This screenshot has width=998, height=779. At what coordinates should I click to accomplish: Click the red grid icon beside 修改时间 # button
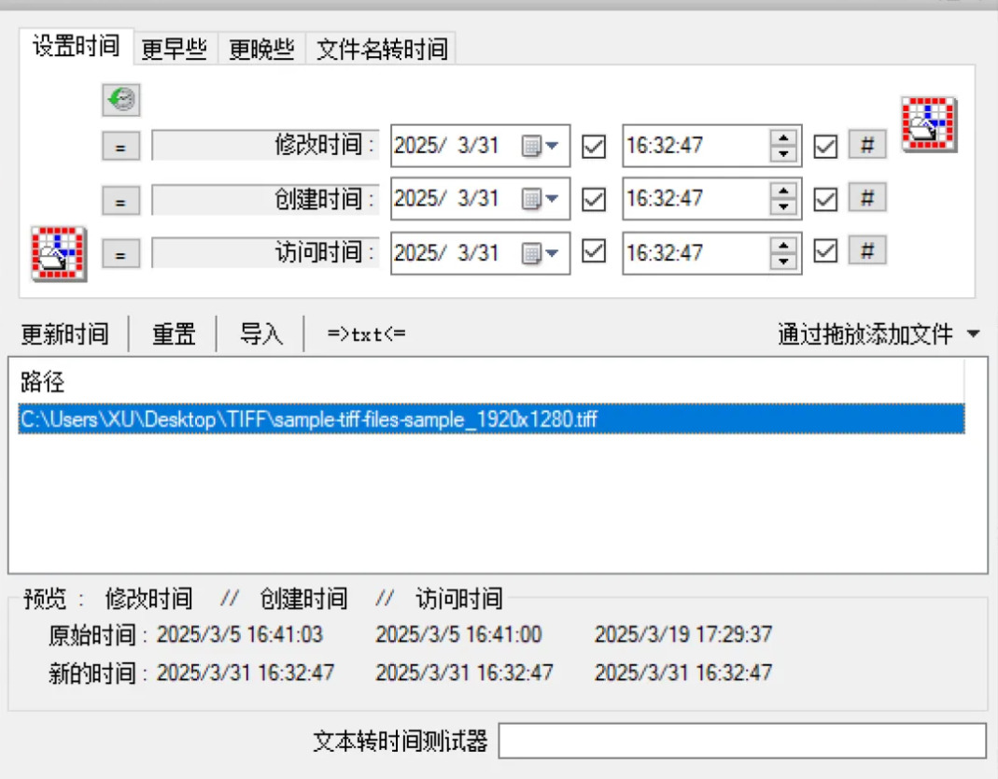[929, 124]
